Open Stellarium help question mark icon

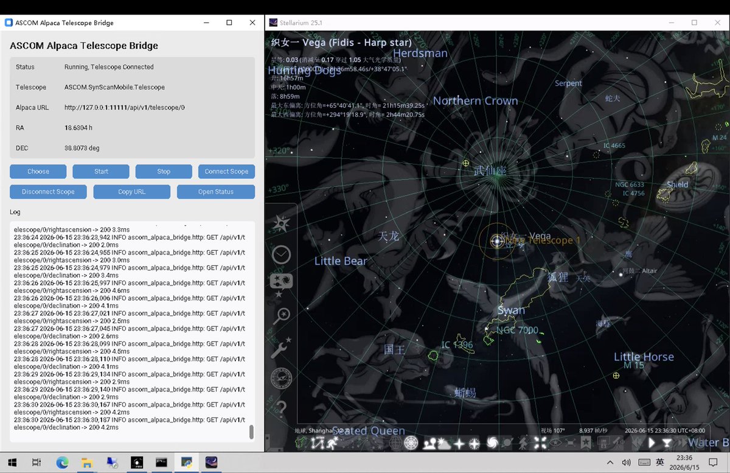(x=281, y=408)
